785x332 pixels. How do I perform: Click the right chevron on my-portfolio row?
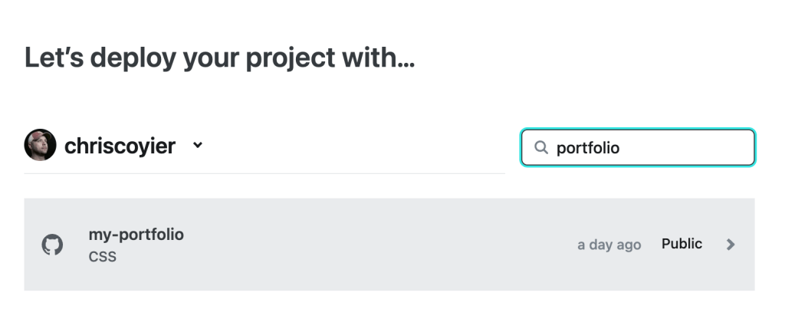click(x=731, y=245)
